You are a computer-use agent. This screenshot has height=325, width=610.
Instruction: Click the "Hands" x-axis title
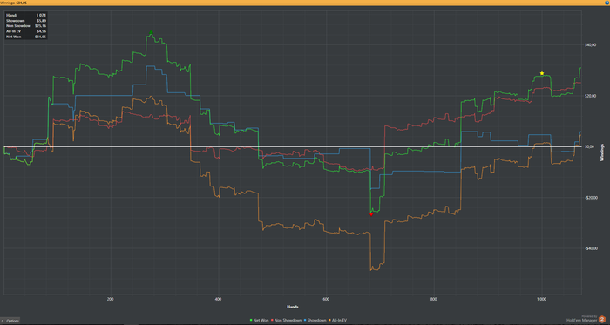coord(293,307)
